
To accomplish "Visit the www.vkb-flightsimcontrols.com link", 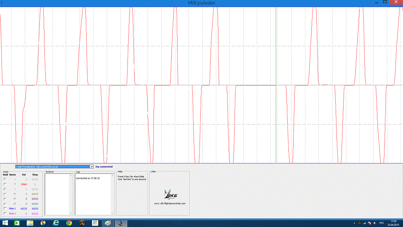I will pos(169,203).
